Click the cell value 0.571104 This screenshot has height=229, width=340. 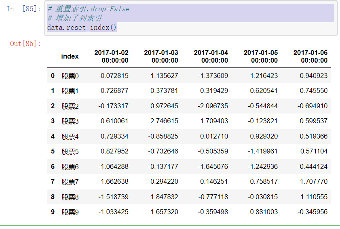coord(314,151)
